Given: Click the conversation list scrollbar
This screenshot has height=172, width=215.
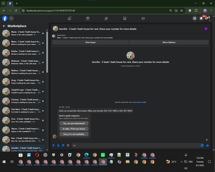Looking at the screenshot, I should click(x=47, y=52).
